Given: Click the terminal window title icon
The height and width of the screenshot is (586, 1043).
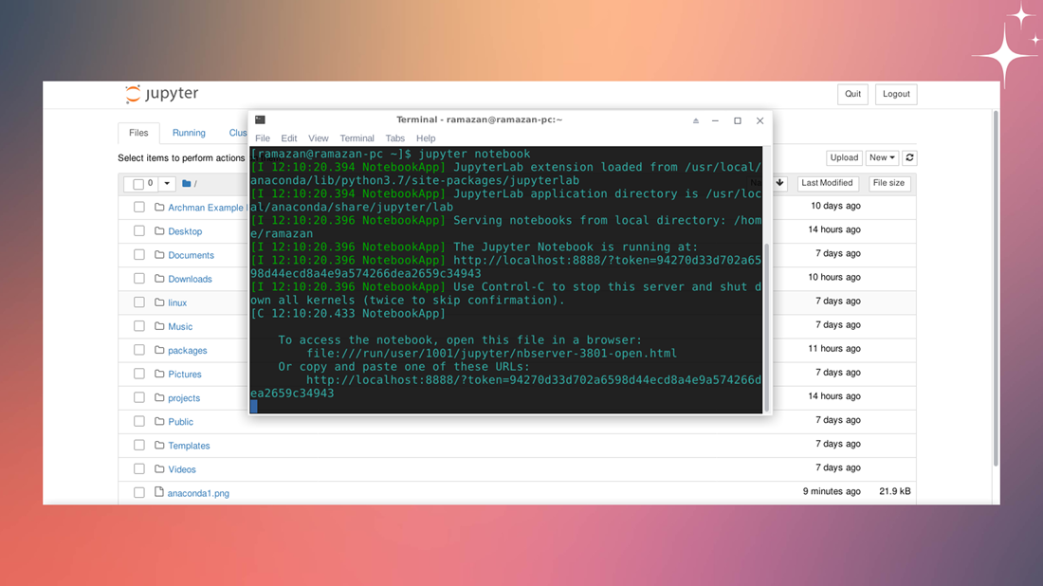Looking at the screenshot, I should coord(260,119).
